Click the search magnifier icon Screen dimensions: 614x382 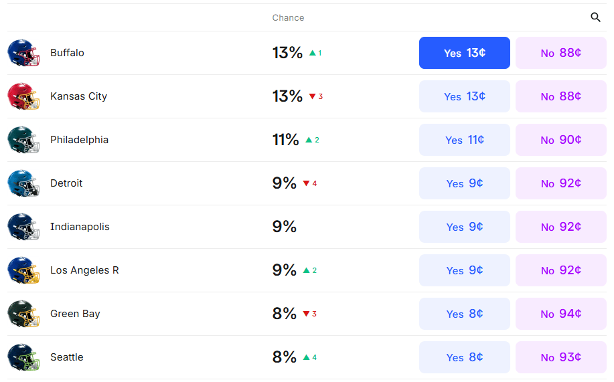595,17
